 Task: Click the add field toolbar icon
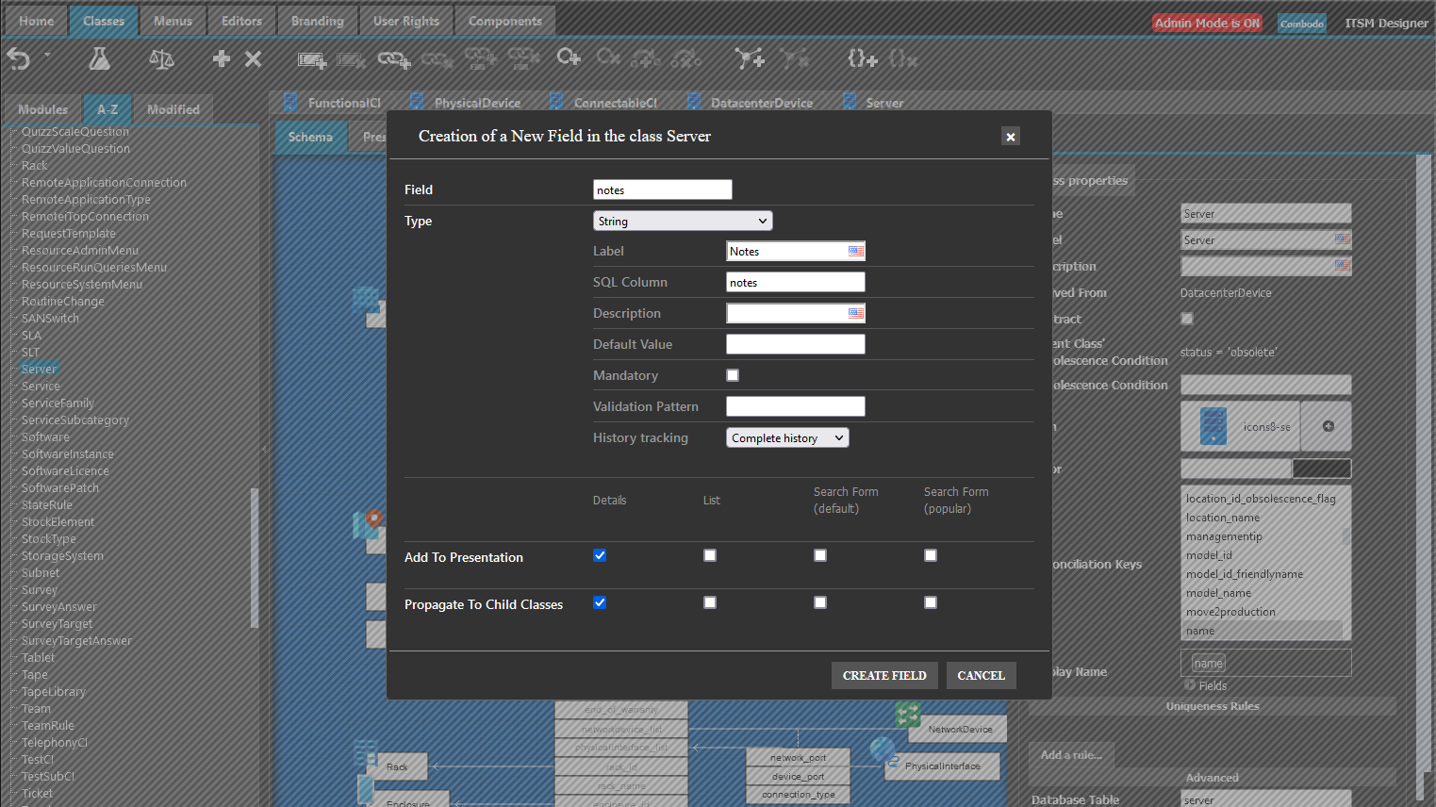pyautogui.click(x=312, y=60)
